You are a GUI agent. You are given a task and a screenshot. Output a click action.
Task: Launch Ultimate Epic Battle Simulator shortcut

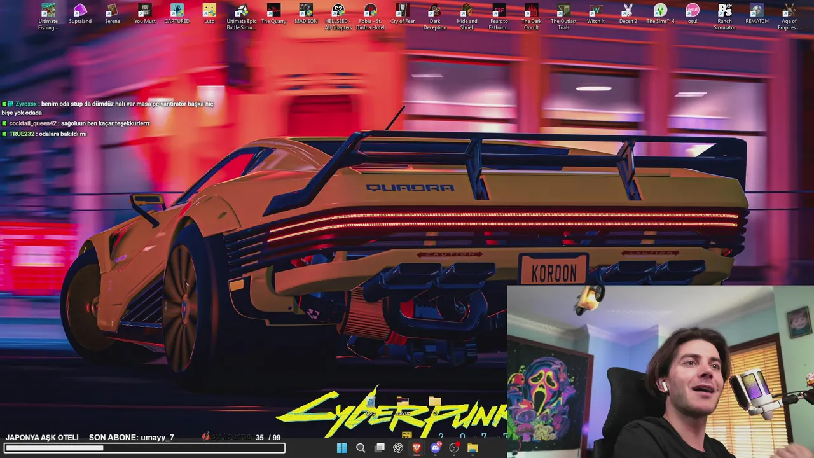241,17
